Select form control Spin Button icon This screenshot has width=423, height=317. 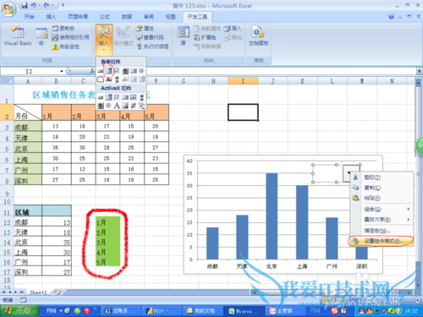[x=125, y=71]
